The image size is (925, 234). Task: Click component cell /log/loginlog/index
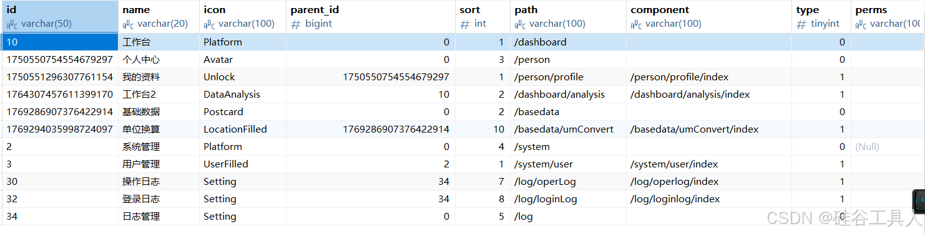709,199
